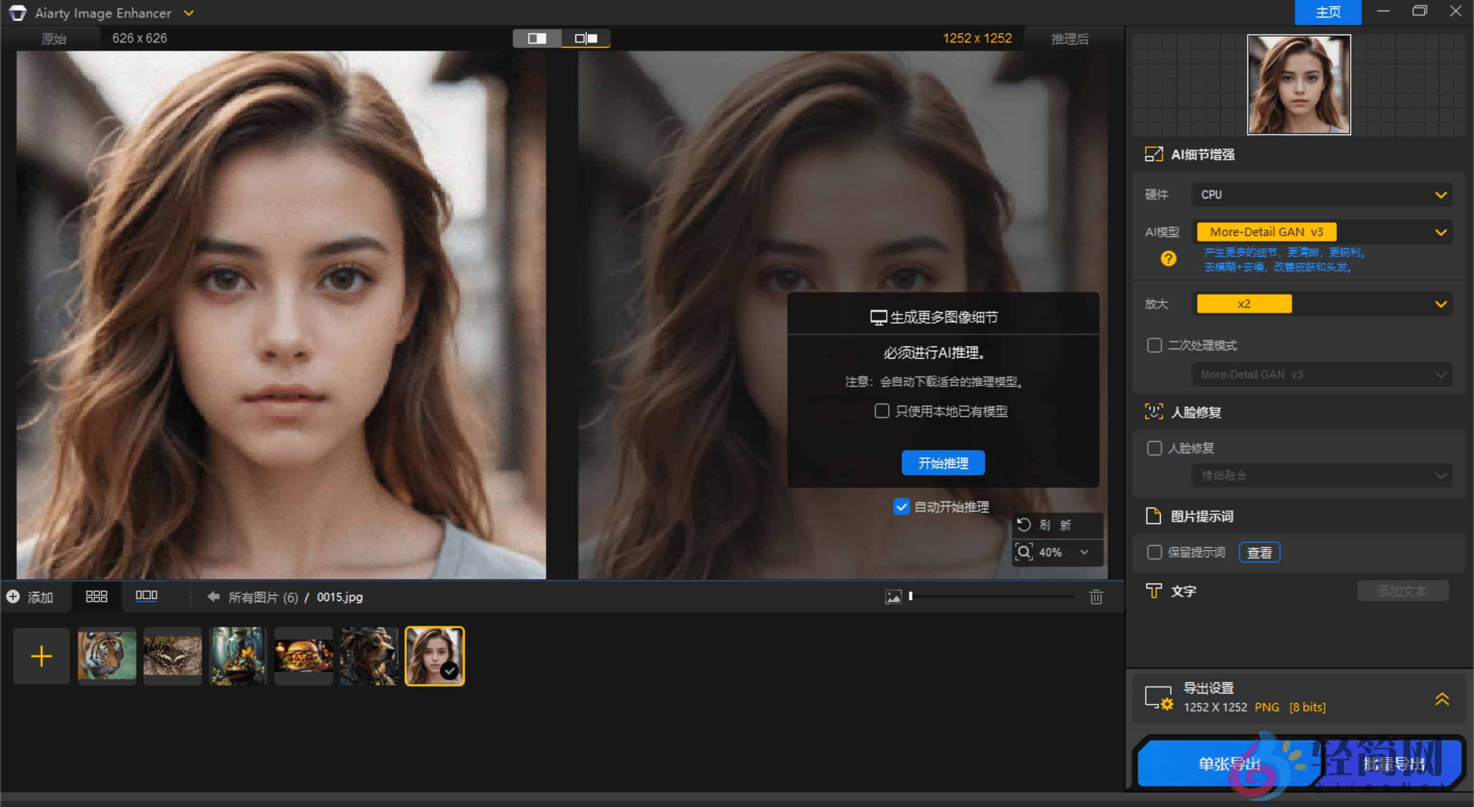The image size is (1474, 807).
Task: Switch to single-view comparison mode
Action: (x=536, y=38)
